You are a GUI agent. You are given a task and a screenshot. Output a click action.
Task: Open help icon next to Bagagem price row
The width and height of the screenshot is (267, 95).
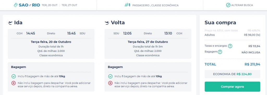(220, 52)
